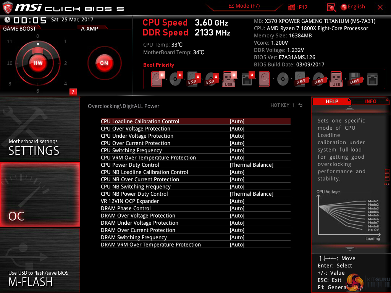Open DRAM Phase Control Auto value
Viewport: 391px width, 293px height.
point(237,208)
